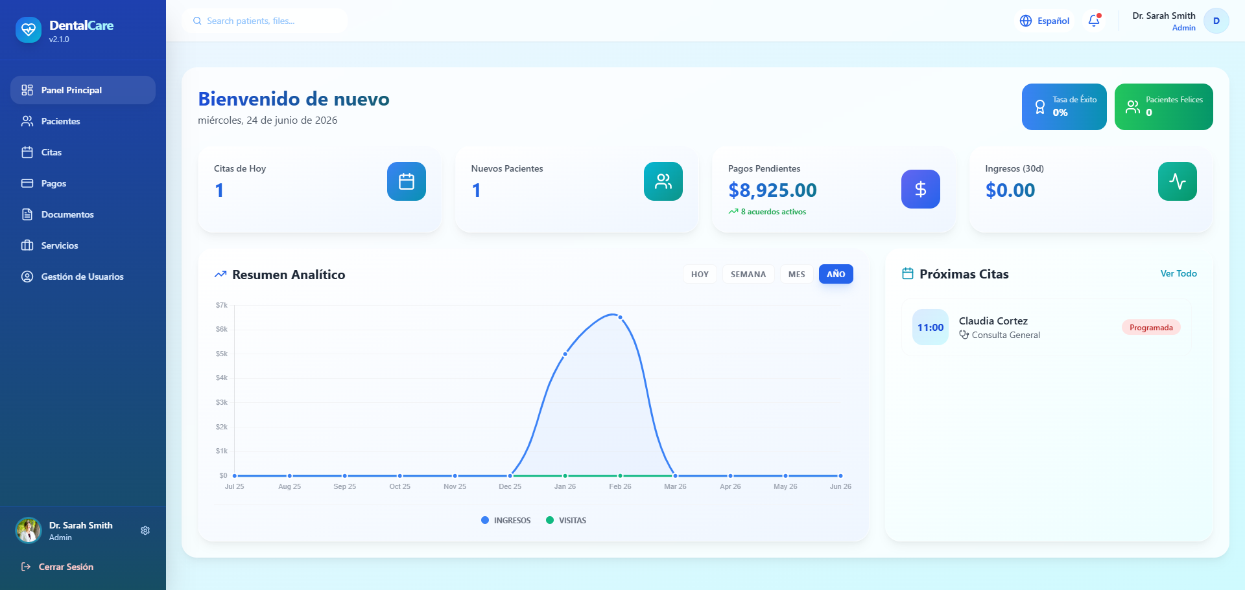Click Dr. Sarah Smith's sidebar profile photo

pos(29,530)
